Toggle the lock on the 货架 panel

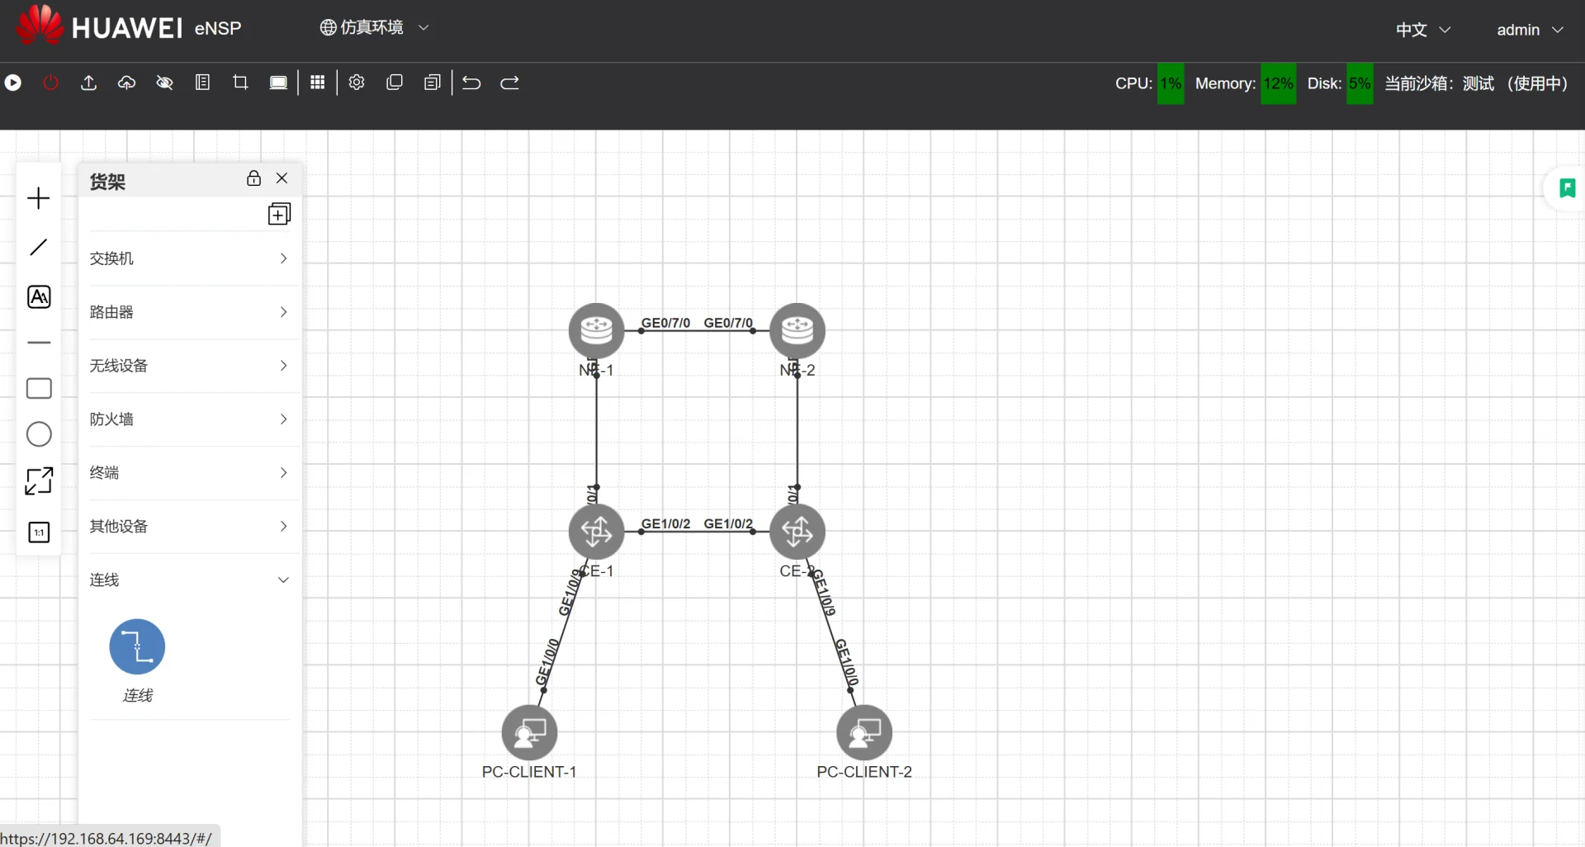[x=254, y=178]
